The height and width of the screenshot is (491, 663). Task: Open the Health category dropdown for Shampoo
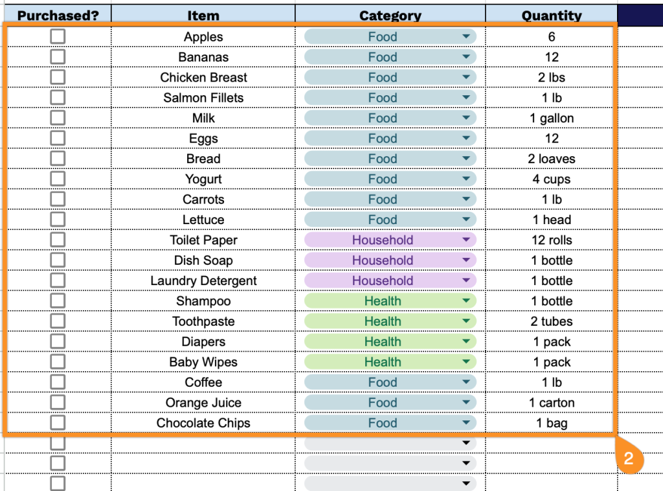coord(466,301)
